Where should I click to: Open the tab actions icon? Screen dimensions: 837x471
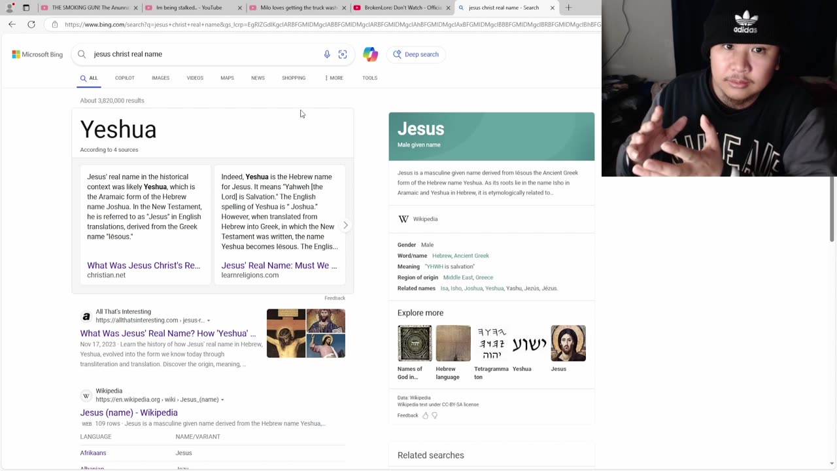click(26, 8)
